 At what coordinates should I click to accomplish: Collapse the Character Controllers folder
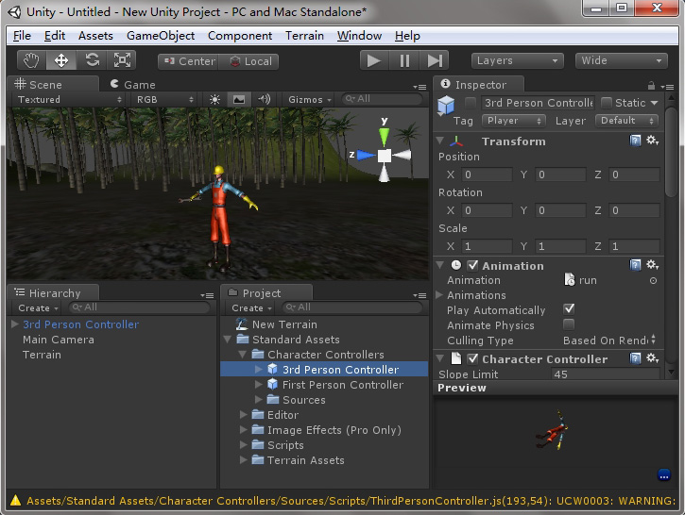point(243,355)
